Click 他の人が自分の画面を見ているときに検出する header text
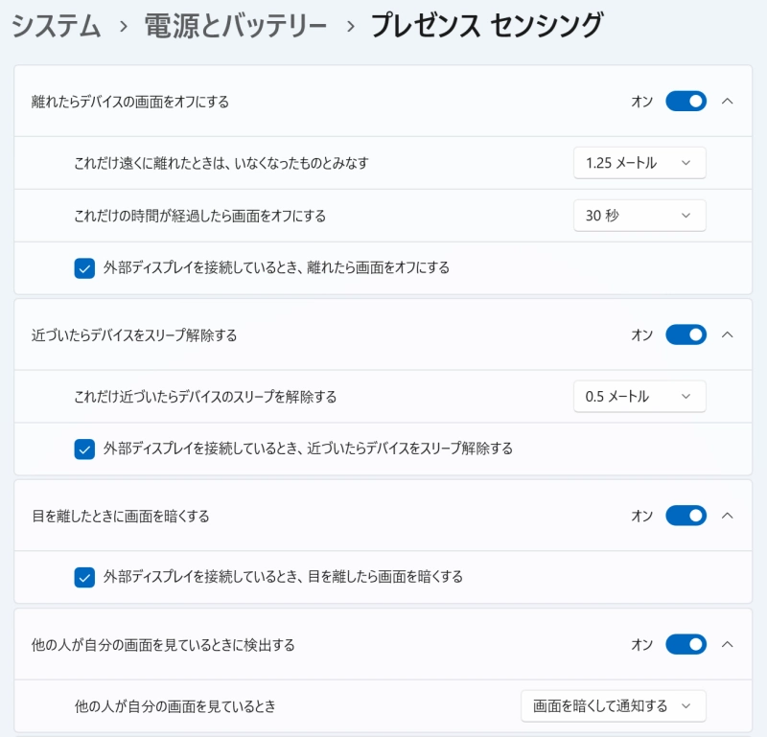 (163, 645)
